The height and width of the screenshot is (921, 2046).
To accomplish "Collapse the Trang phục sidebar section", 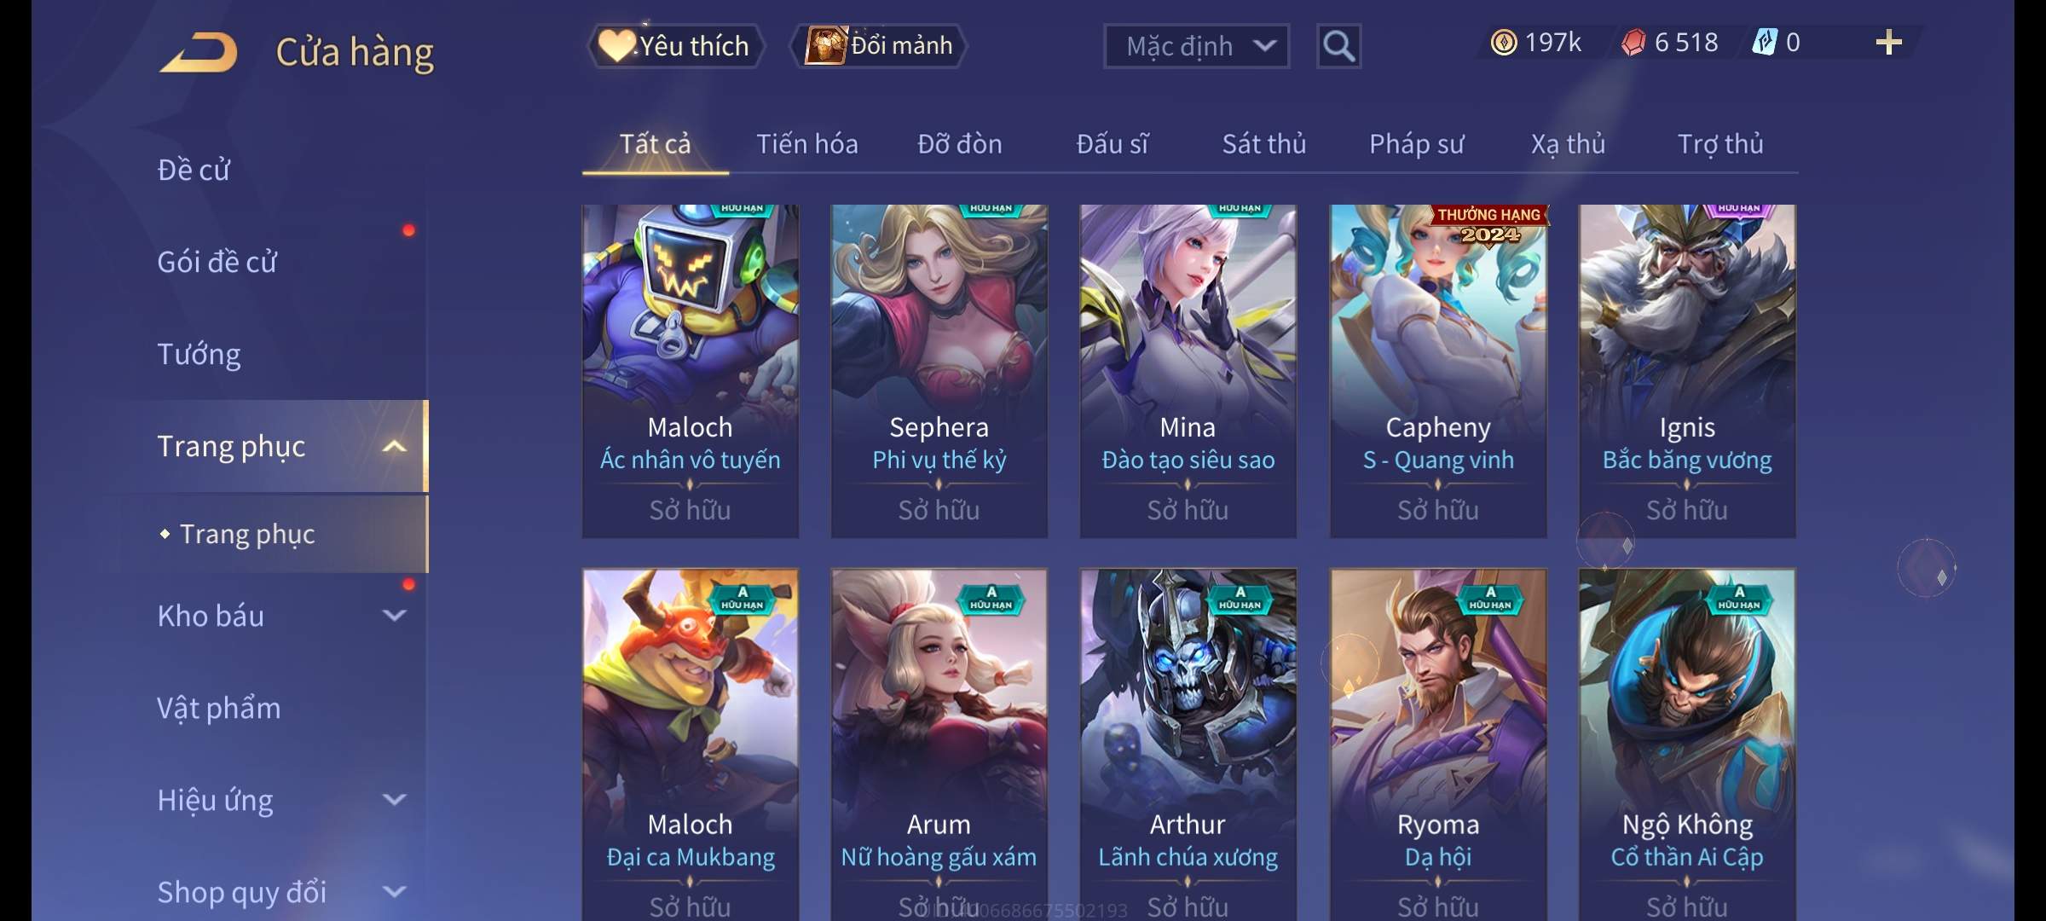I will point(394,446).
